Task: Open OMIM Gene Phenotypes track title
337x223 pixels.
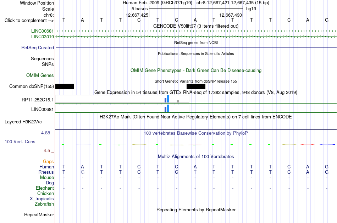Action: click(196, 71)
